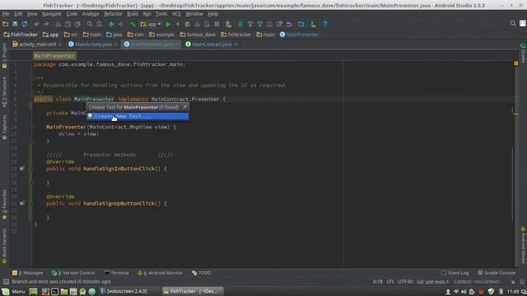Open the Version Control tool window
The height and width of the screenshot is (296, 527).
point(73,273)
